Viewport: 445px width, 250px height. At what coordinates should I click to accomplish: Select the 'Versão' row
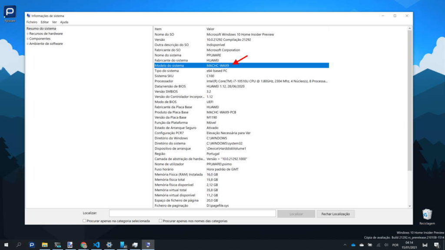click(x=242, y=39)
